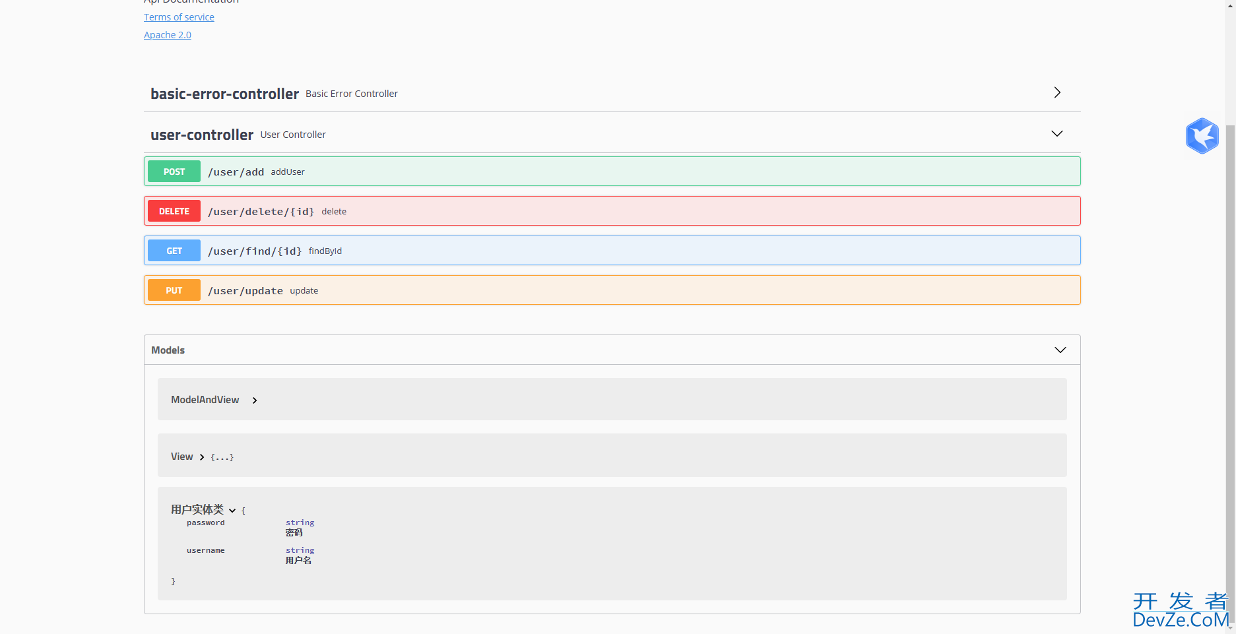
Task: Click the user-controller heading
Action: (202, 135)
